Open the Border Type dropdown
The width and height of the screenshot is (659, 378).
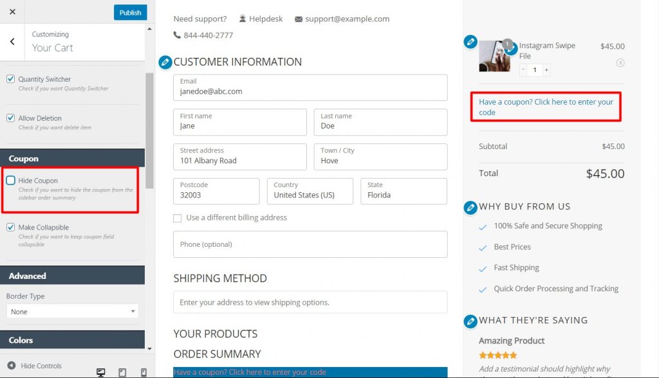click(x=72, y=311)
